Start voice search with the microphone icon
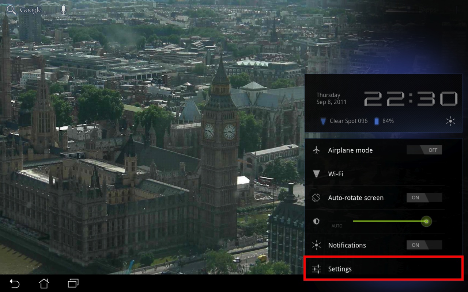The height and width of the screenshot is (292, 468). tap(64, 10)
